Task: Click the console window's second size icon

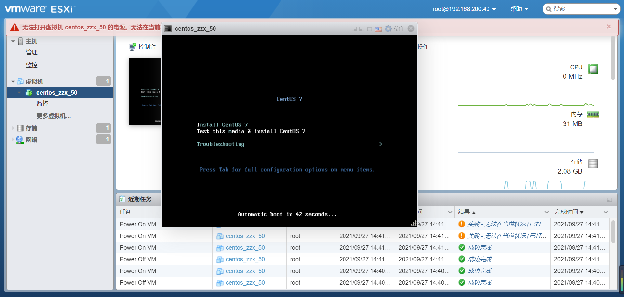Action: tap(362, 29)
